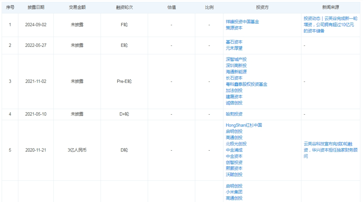Click HongShan红杉中国 investor link

(x=244, y=125)
